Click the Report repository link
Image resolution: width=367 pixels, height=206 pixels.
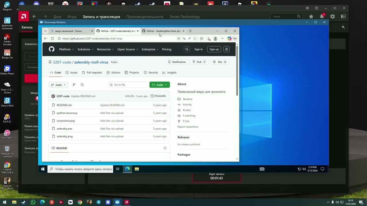click(188, 127)
